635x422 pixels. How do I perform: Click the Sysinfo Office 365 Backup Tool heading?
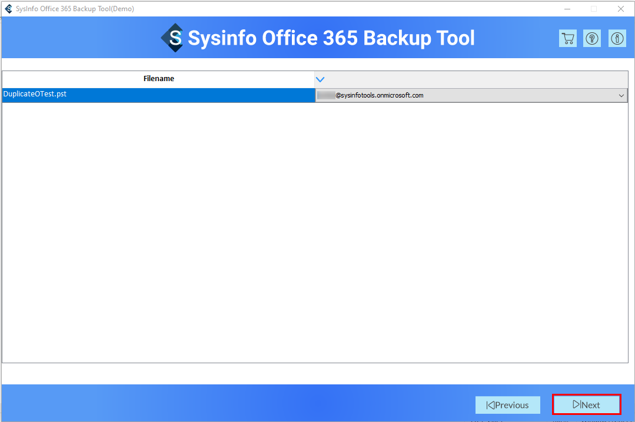[331, 38]
